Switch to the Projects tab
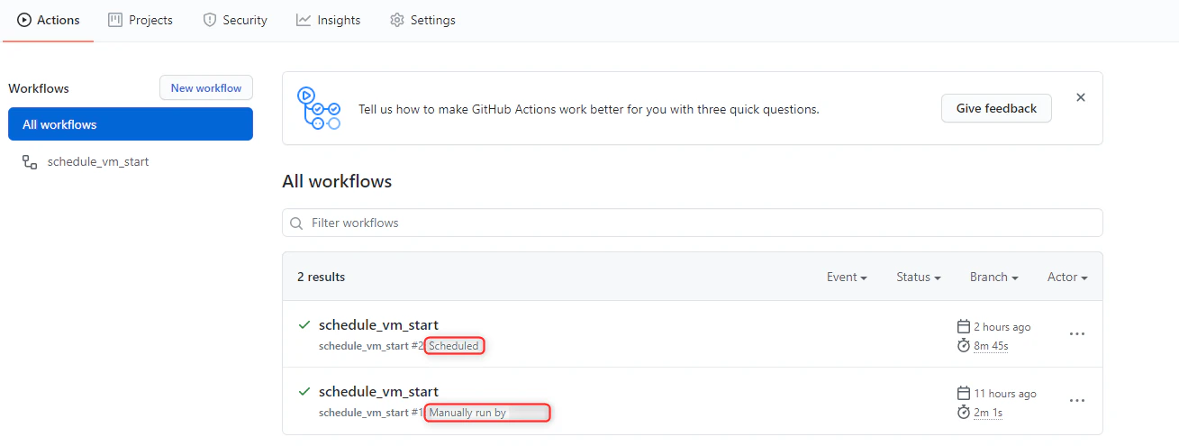Screen dimensions: 1179x446 (141, 20)
